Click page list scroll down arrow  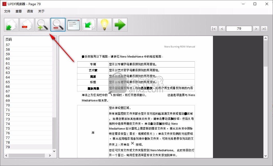coord(54,151)
